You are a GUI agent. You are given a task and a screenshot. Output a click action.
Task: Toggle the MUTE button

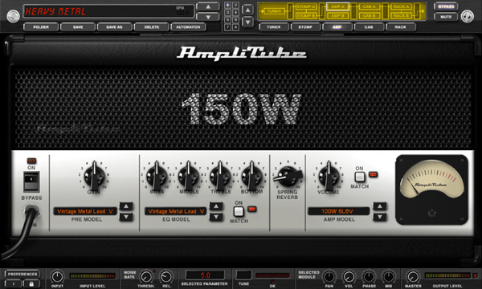click(446, 17)
